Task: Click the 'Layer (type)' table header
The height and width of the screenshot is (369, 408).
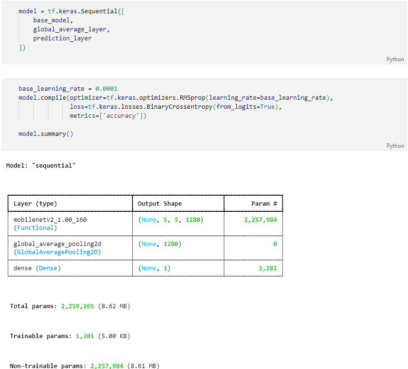Action: pyautogui.click(x=35, y=203)
